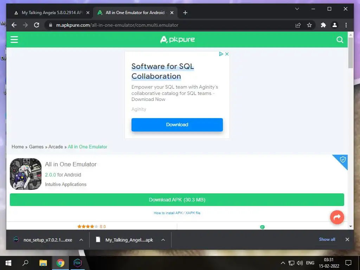Click the APKPure logo in header

click(177, 39)
